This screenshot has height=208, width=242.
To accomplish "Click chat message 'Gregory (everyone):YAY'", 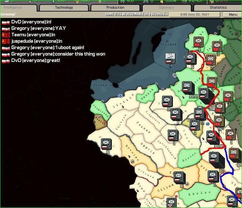I will pos(34,28).
